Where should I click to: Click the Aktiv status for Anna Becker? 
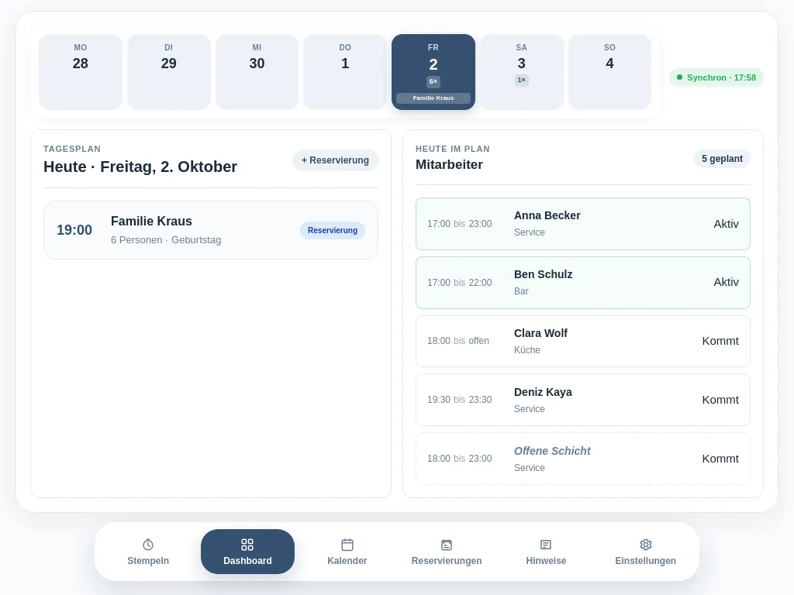(x=726, y=224)
